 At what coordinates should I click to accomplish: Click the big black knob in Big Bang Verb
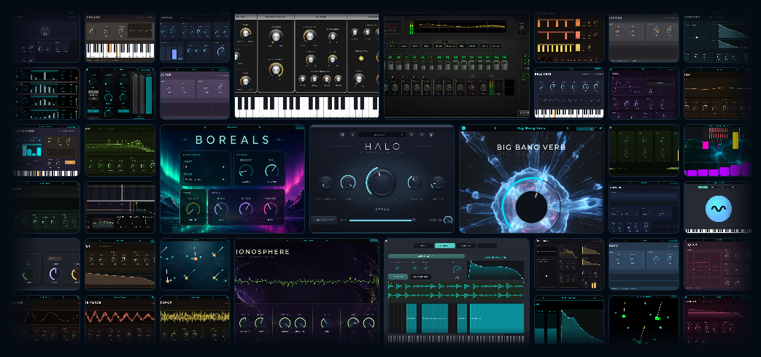pyautogui.click(x=532, y=206)
